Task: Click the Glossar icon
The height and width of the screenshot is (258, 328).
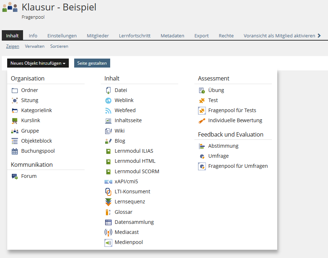Action: coord(108,212)
